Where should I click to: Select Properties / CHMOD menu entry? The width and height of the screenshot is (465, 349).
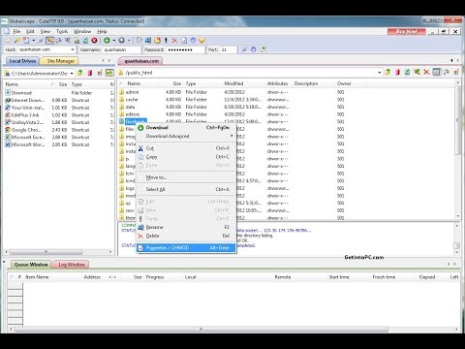coord(186,248)
